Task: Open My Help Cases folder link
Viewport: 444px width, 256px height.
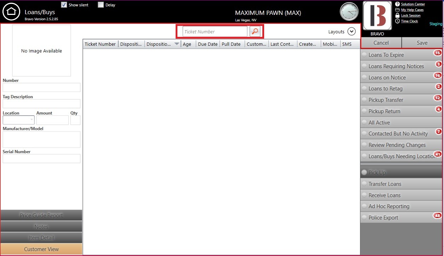Action: (412, 10)
